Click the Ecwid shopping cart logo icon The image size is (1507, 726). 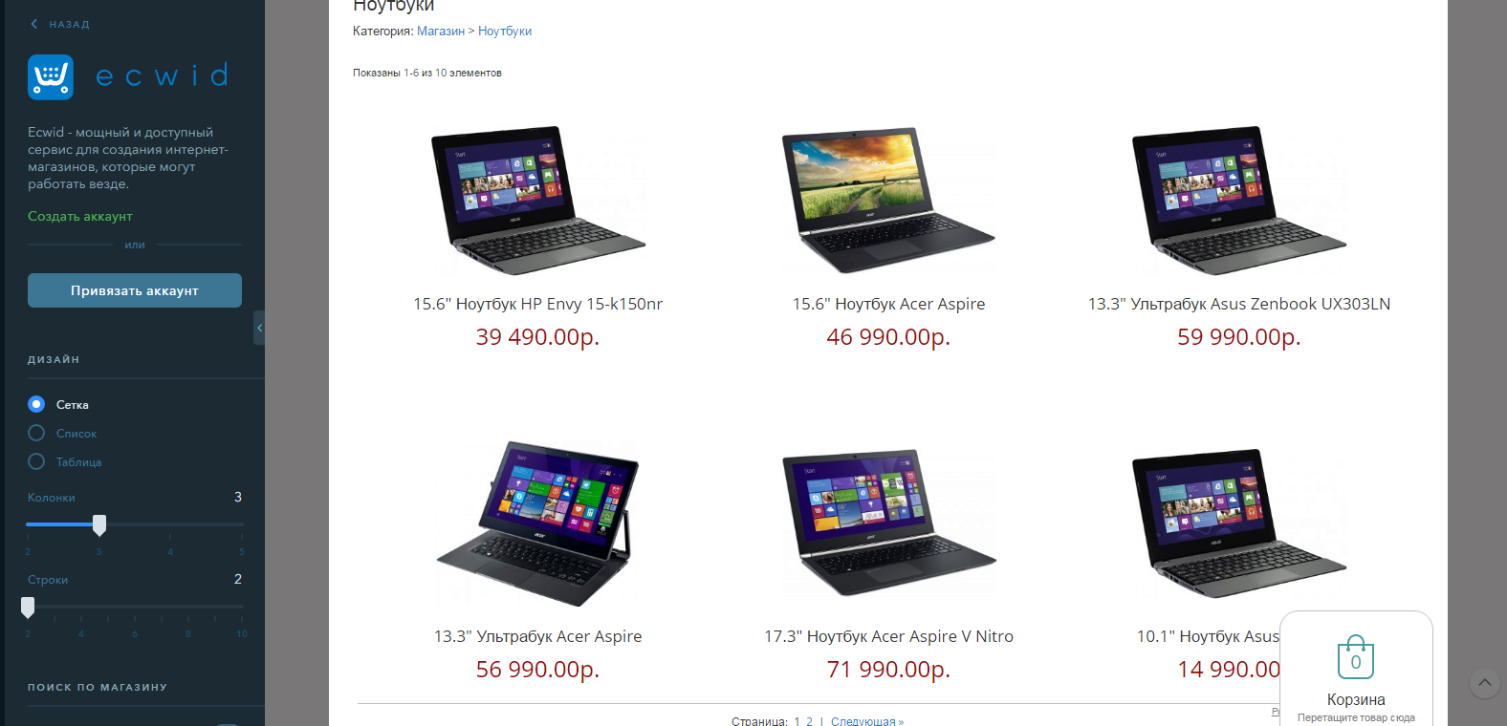51,76
